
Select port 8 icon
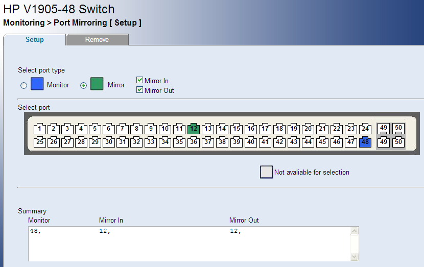tap(136, 129)
